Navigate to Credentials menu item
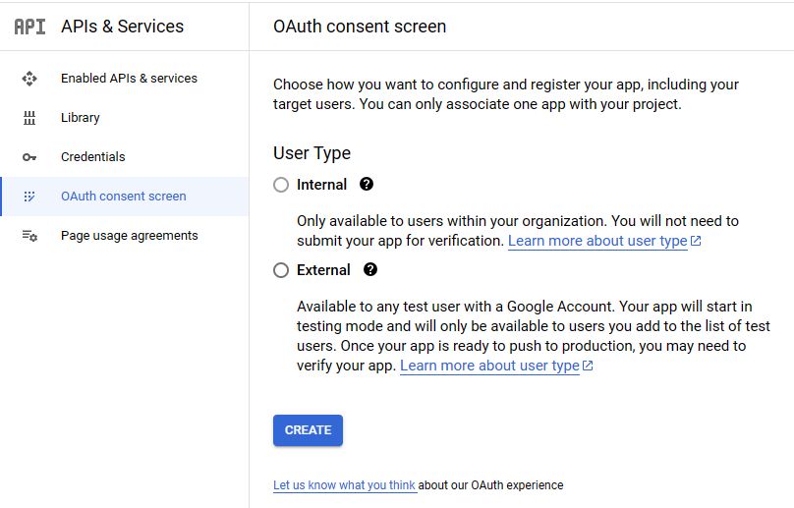Image resolution: width=794 pixels, height=508 pixels. [x=93, y=157]
